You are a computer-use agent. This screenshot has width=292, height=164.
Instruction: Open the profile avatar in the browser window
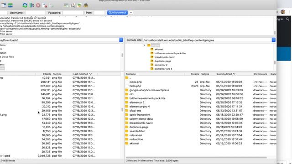(x=283, y=12)
